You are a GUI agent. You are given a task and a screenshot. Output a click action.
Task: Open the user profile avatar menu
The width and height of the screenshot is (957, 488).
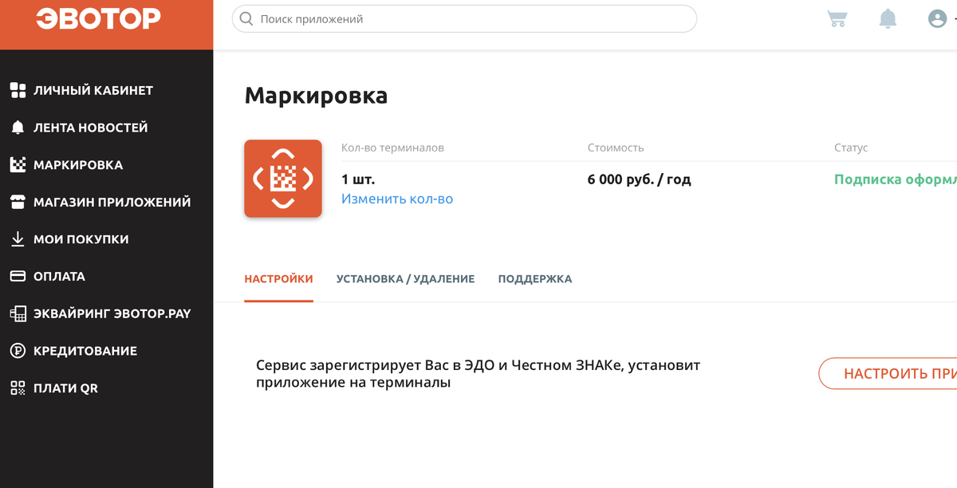(937, 18)
